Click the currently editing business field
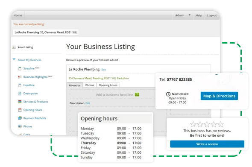Viewport: 252px width, 167px height. (46, 32)
